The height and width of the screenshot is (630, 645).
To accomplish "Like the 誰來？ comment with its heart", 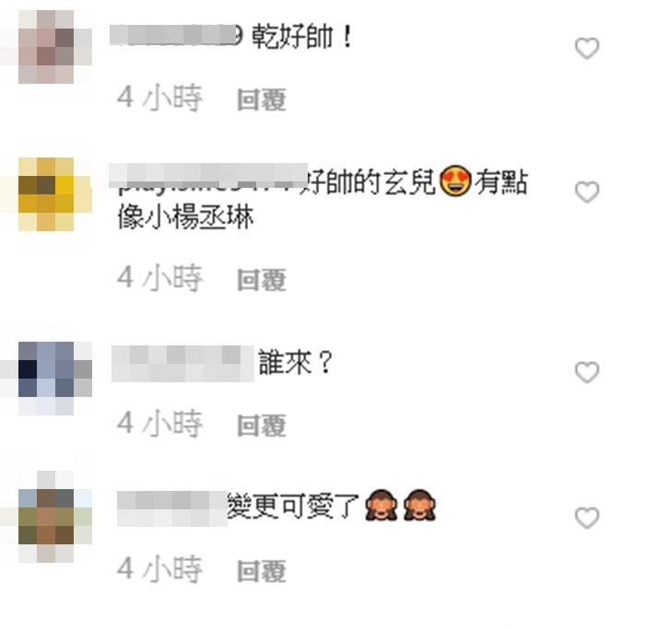I will coord(587,372).
